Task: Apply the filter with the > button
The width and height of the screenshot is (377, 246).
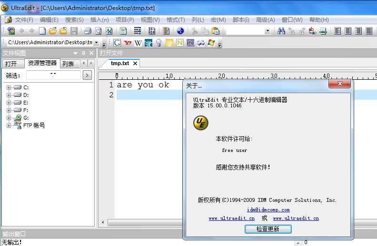Action: [x=87, y=76]
